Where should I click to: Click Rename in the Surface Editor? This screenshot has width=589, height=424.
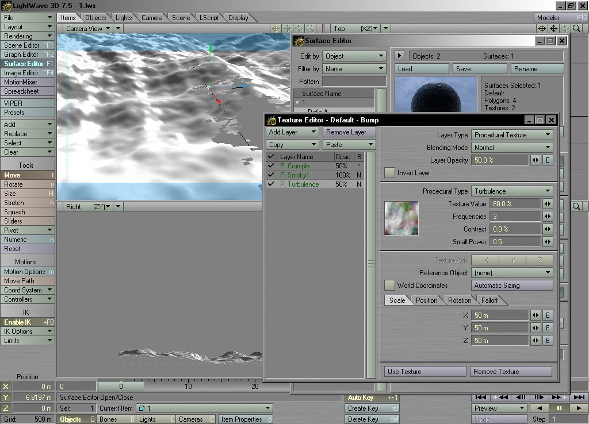click(537, 69)
